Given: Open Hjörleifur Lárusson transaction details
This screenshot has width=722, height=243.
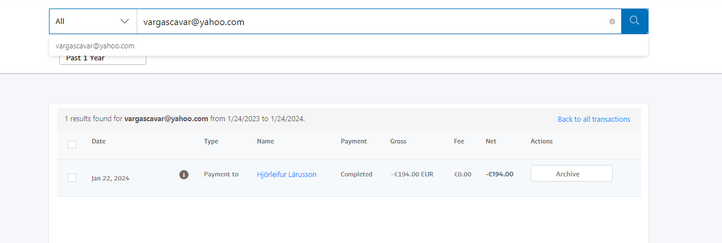Looking at the screenshot, I should coord(286,175).
